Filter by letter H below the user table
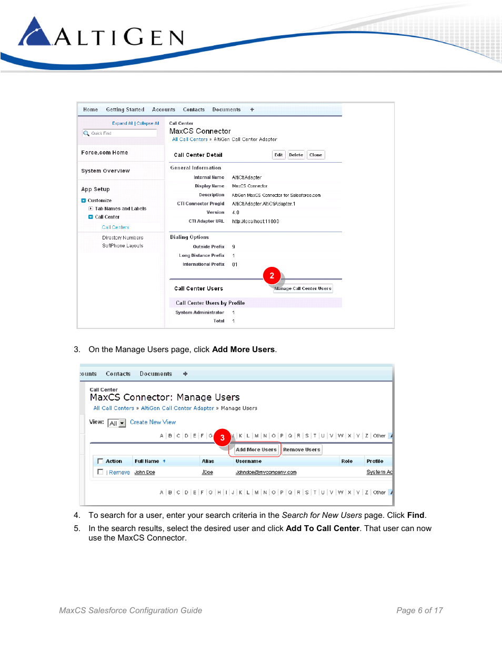 point(219,493)
